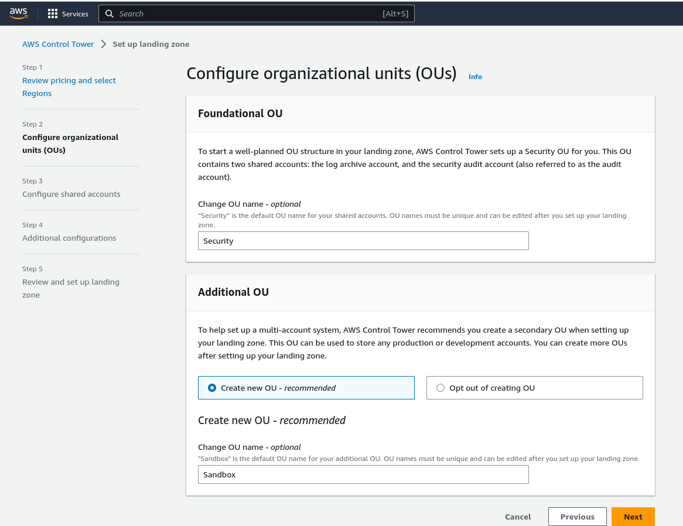Cancel the landing zone setup
The width and height of the screenshot is (683, 526).
pos(518,517)
